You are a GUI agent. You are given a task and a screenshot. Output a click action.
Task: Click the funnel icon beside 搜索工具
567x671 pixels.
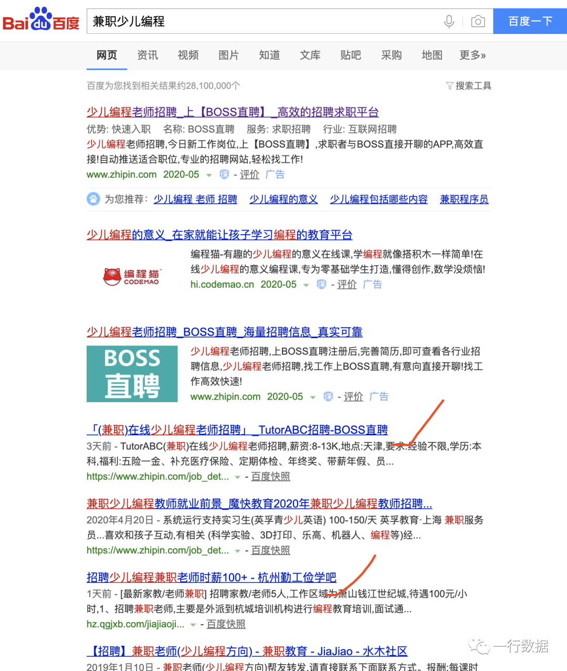click(x=449, y=86)
